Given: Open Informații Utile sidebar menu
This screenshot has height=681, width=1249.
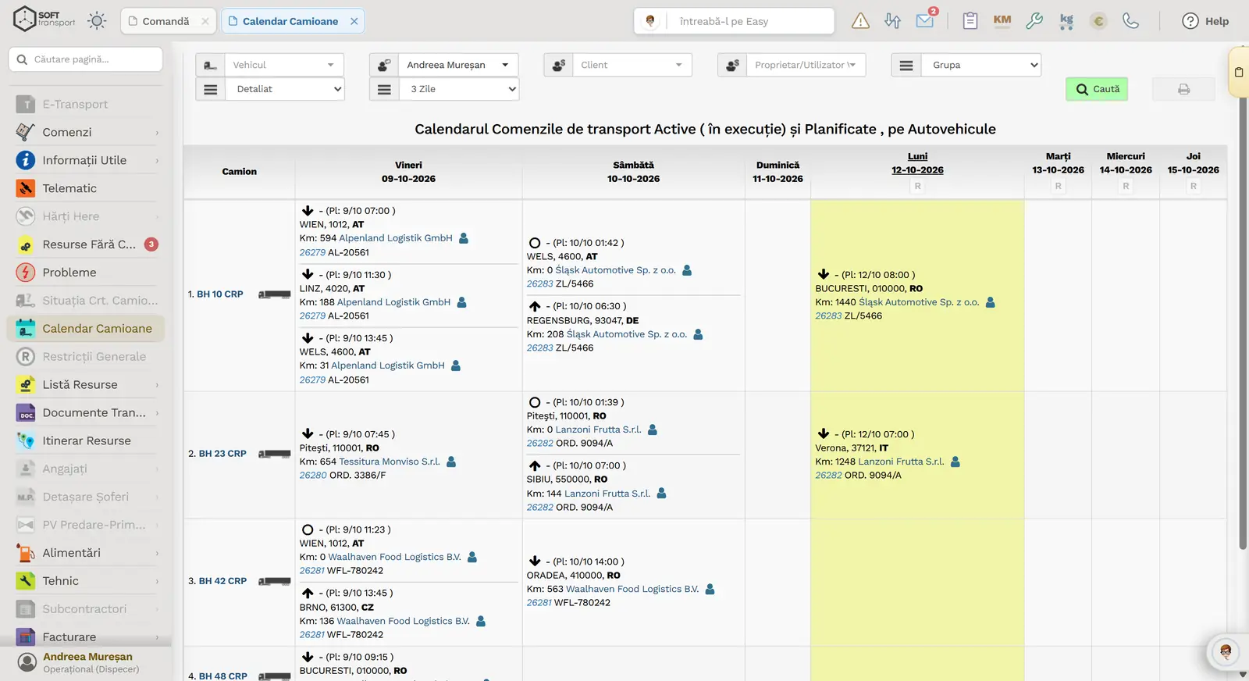Looking at the screenshot, I should 87,160.
